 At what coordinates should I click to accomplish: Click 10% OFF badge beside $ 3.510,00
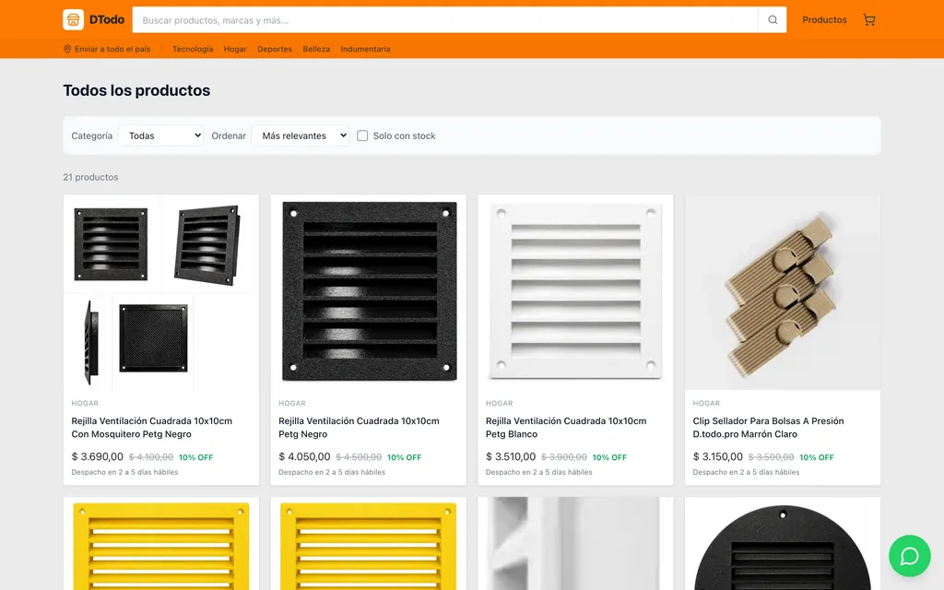609,457
